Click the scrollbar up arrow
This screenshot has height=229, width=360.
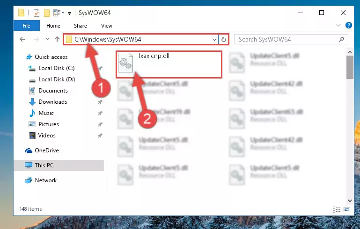click(x=350, y=52)
